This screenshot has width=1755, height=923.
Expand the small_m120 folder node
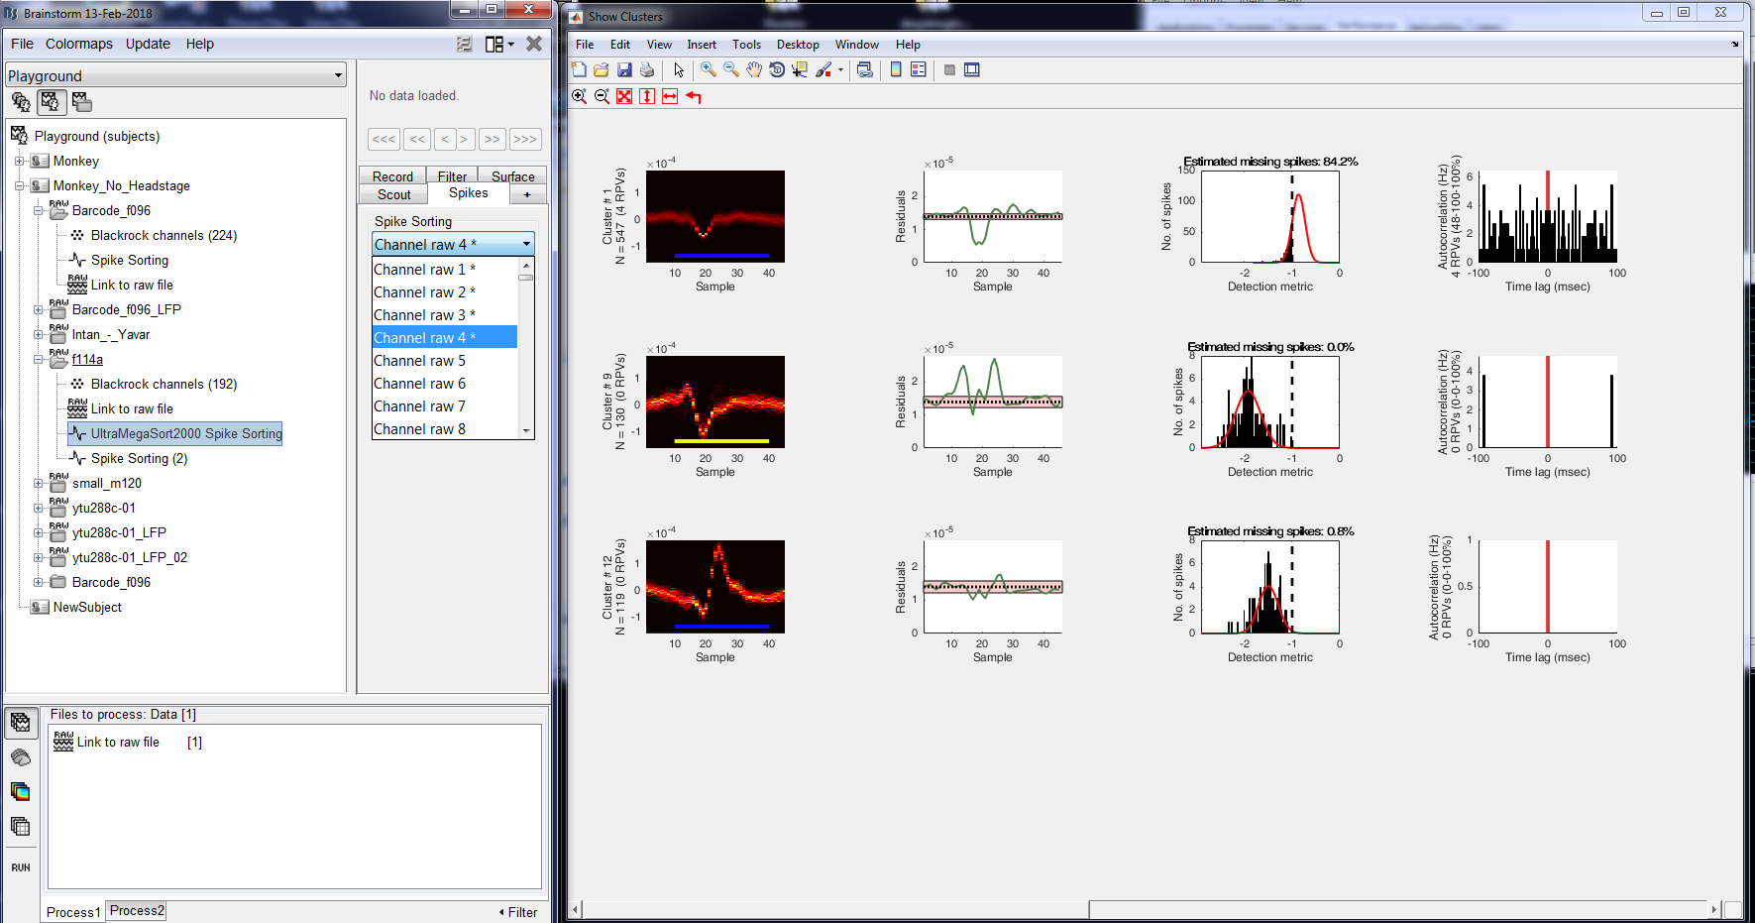click(x=39, y=483)
